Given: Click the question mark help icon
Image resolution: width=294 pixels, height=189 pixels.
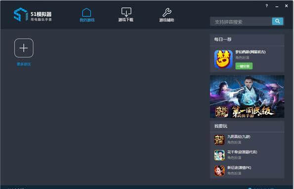Looking at the screenshot, I should 267,6.
